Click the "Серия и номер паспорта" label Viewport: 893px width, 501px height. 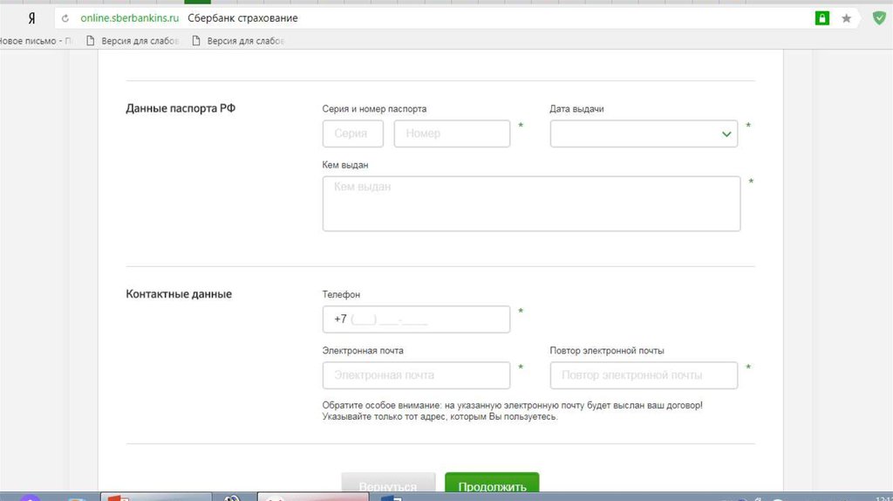point(374,109)
